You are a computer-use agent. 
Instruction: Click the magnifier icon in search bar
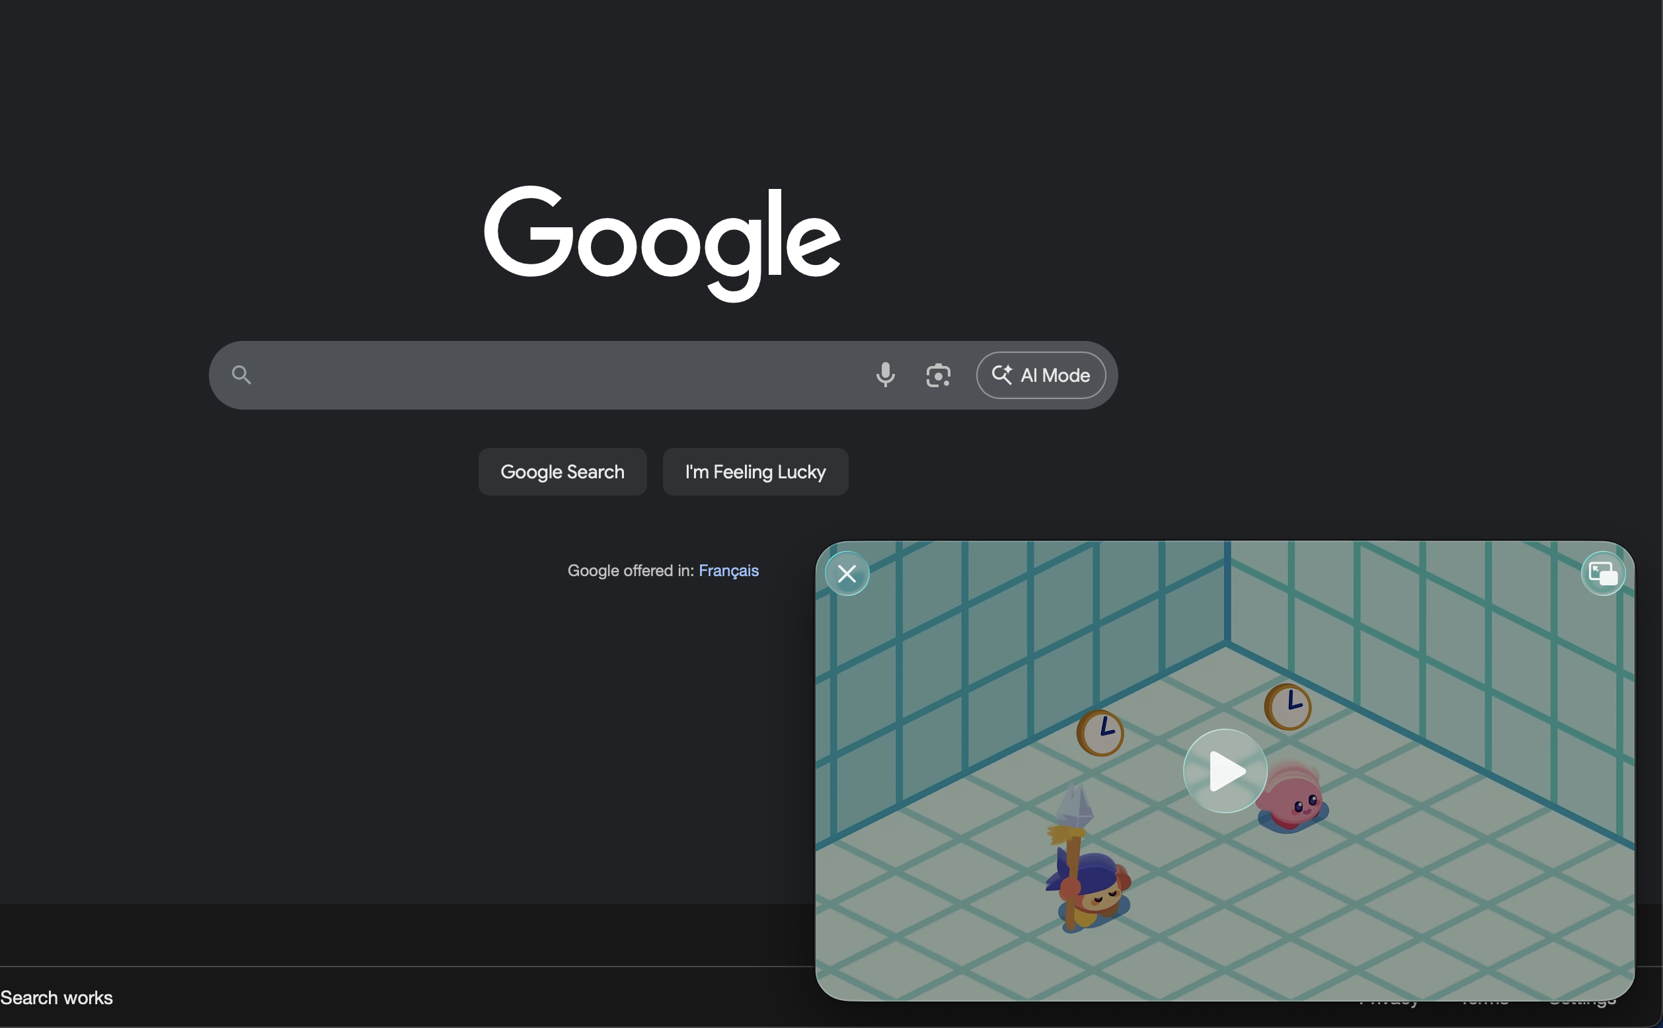tap(241, 375)
